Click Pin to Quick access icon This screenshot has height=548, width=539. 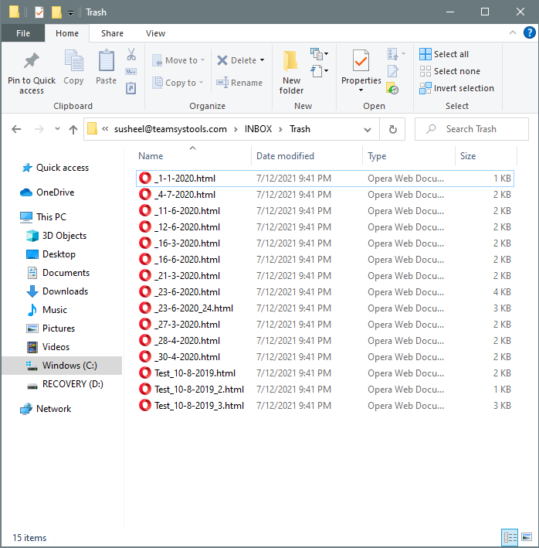click(x=32, y=61)
